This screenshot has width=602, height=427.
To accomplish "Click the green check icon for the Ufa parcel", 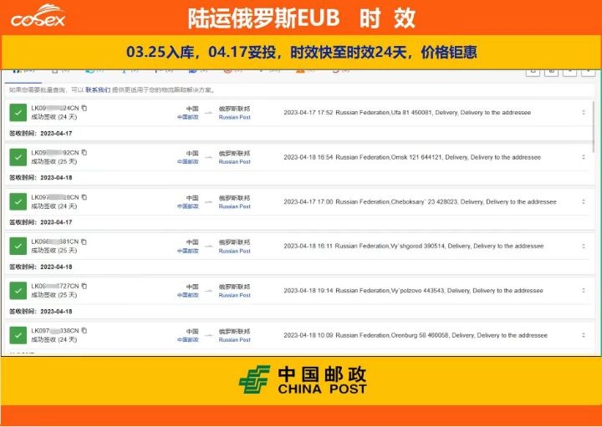I will pos(18,113).
